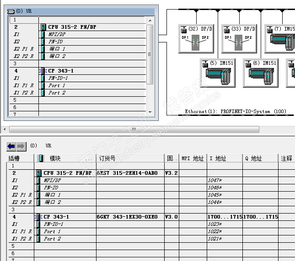
Task: Click order number 6GK7 343-1EX30-0XE0
Action: (x=127, y=217)
